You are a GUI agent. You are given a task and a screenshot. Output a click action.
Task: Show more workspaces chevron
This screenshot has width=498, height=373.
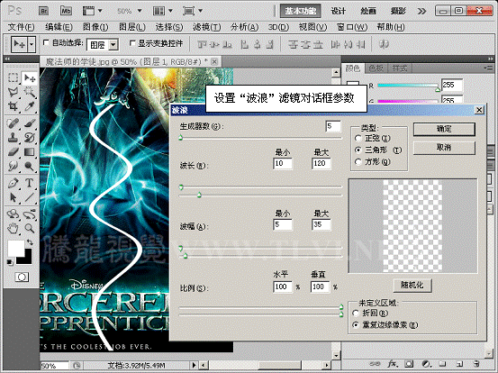tap(421, 12)
